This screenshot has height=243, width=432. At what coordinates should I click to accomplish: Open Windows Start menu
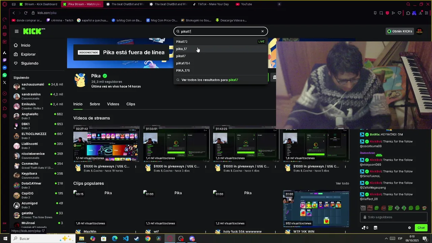[5, 239]
